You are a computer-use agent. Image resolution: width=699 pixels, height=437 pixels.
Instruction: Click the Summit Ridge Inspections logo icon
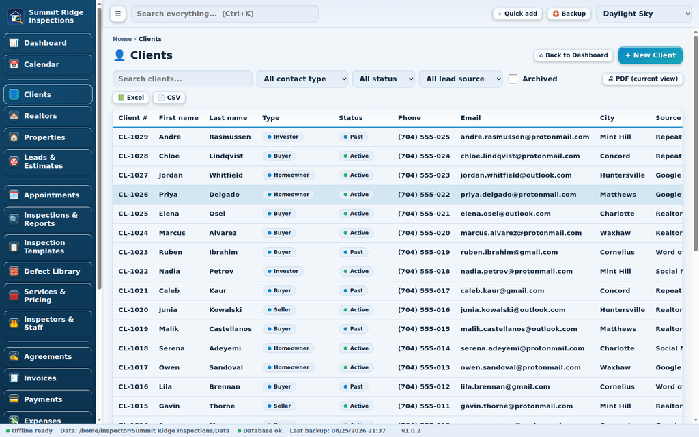16,16
